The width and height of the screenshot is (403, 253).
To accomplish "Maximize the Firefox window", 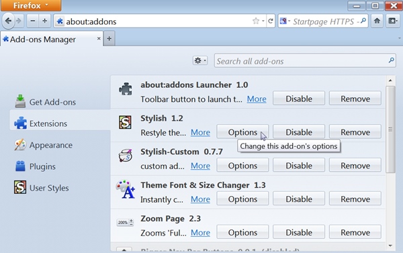I will [375, 5].
